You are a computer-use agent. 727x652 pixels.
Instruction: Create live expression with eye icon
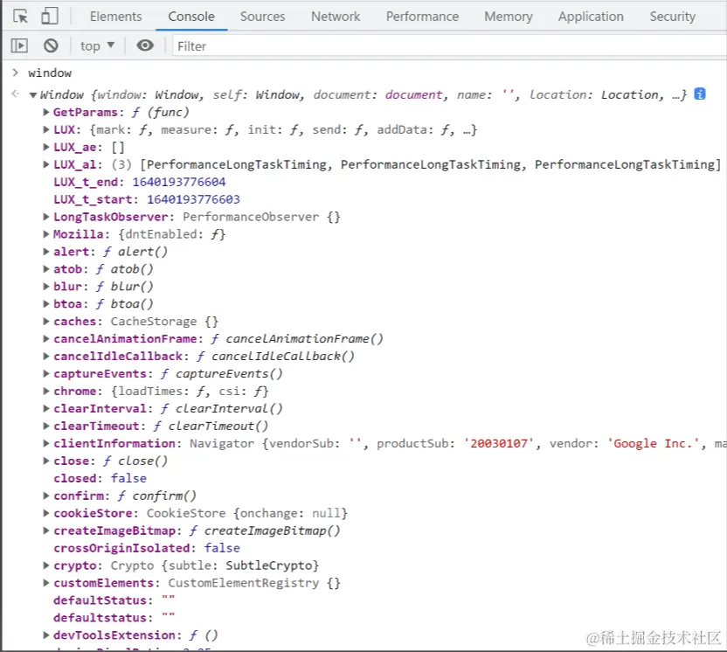pyautogui.click(x=145, y=45)
